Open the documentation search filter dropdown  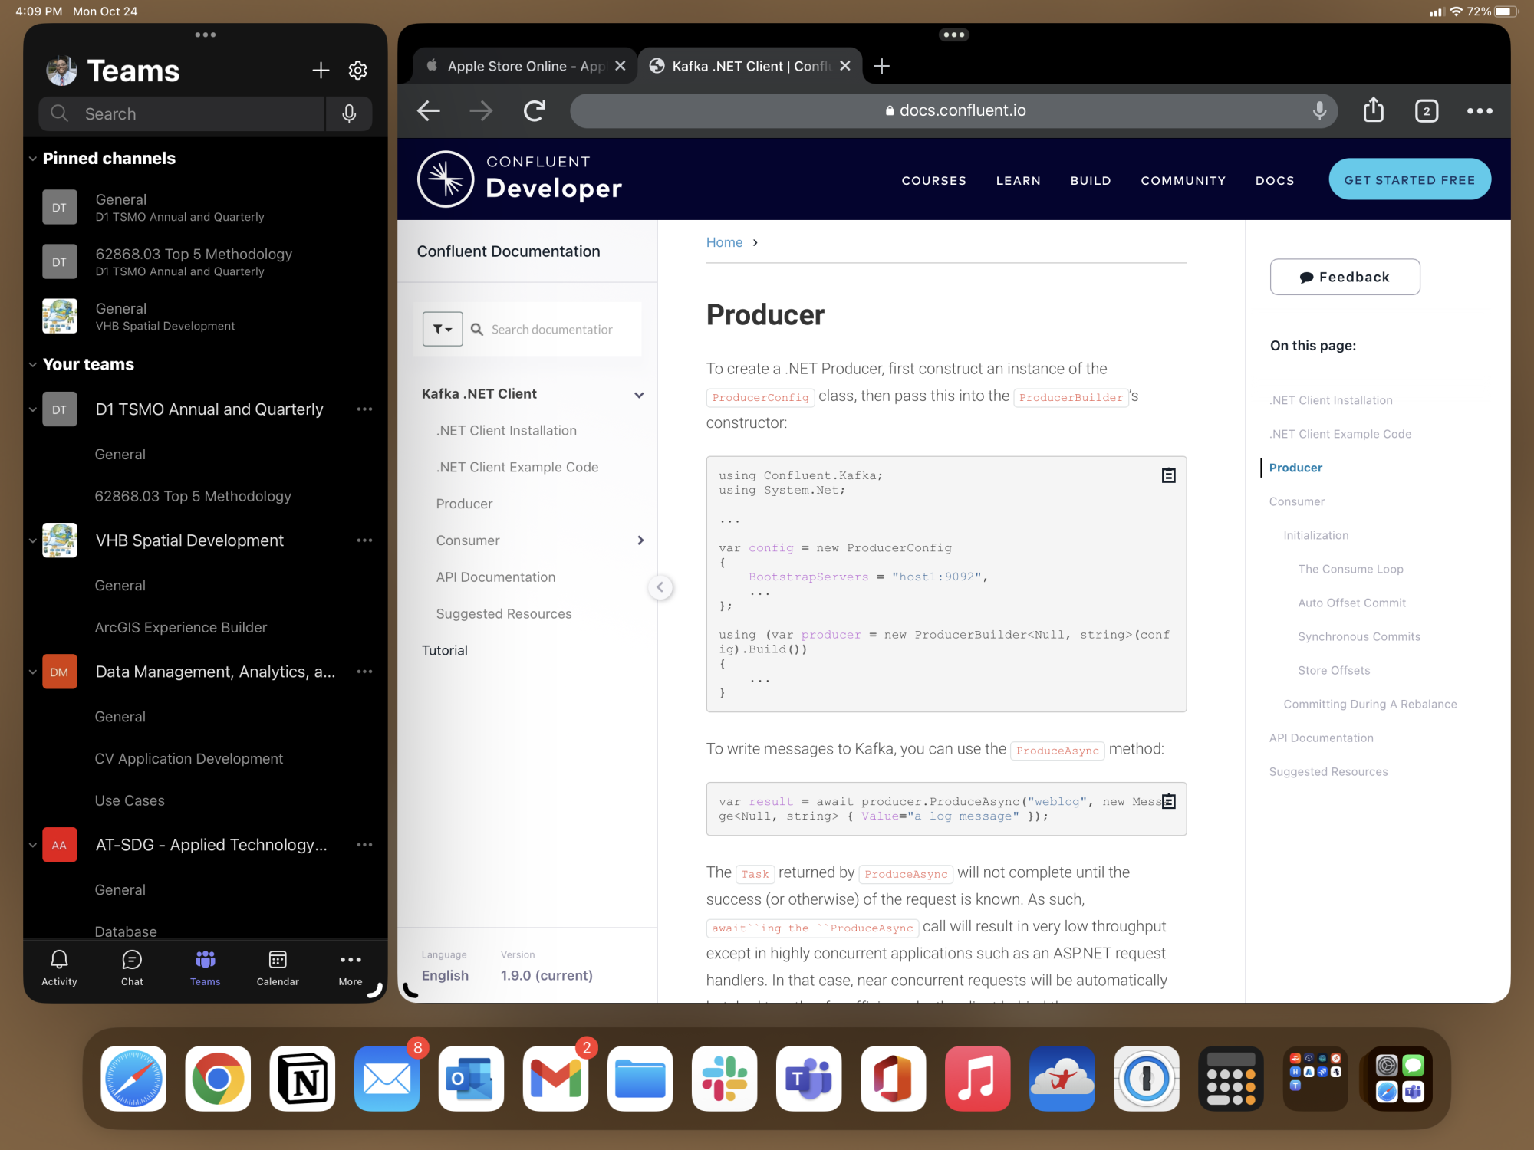443,329
